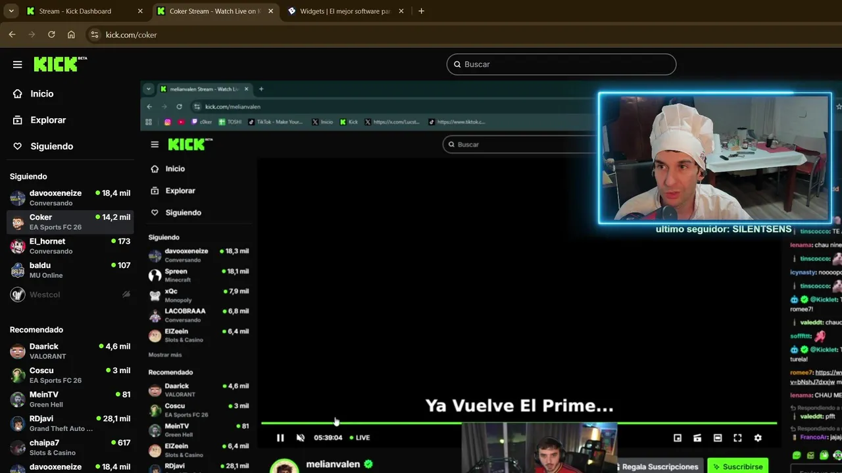The height and width of the screenshot is (473, 842).
Task: Open LACOBRAAA in streamed sidebar
Action: point(199,315)
